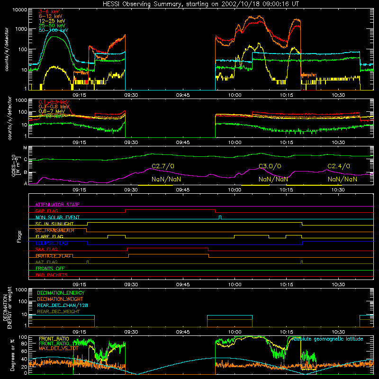
Task: Click the ATTENUATOR_STATE flag label
Action: tap(57, 205)
